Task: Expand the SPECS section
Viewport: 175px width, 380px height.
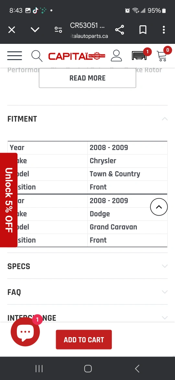Action: (87, 266)
